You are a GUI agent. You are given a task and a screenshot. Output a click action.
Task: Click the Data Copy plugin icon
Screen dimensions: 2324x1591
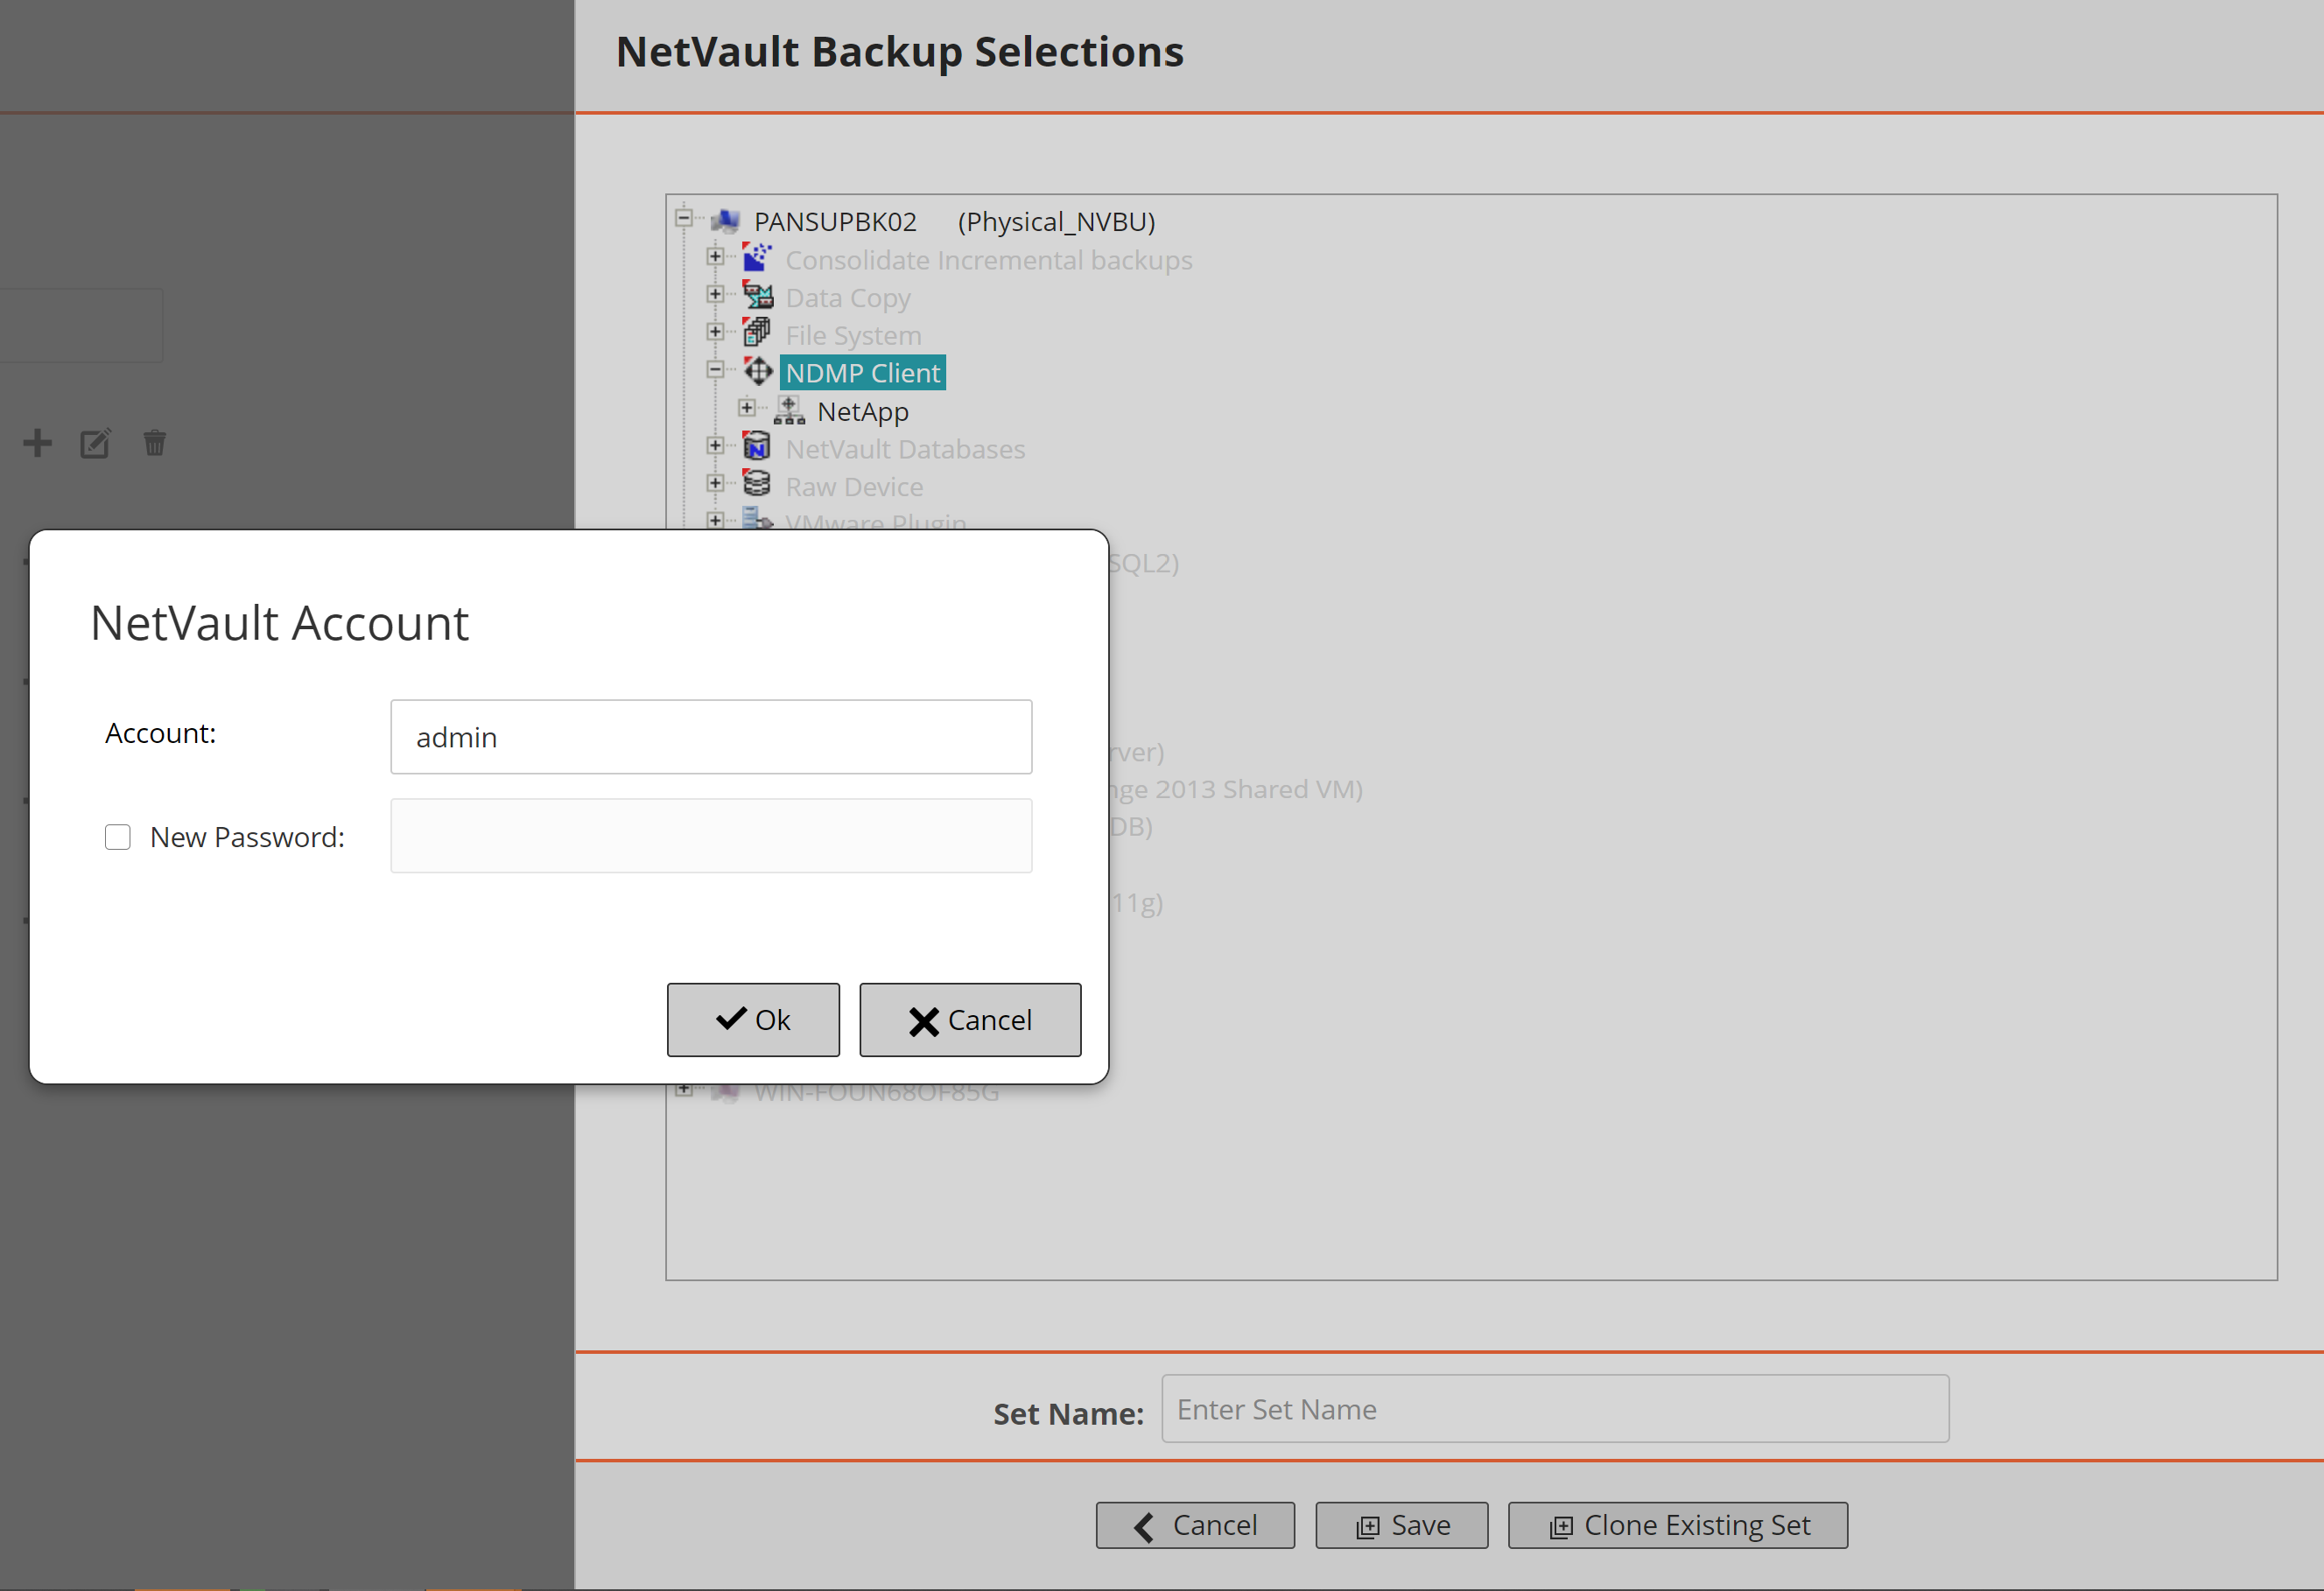click(757, 296)
